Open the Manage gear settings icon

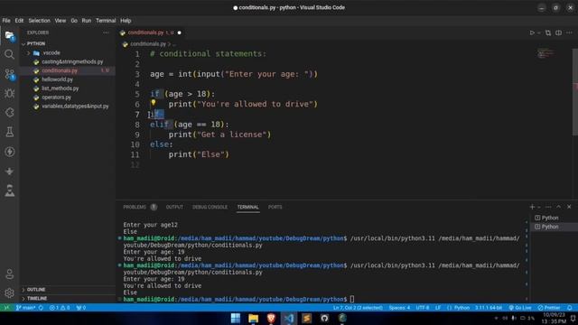10,292
